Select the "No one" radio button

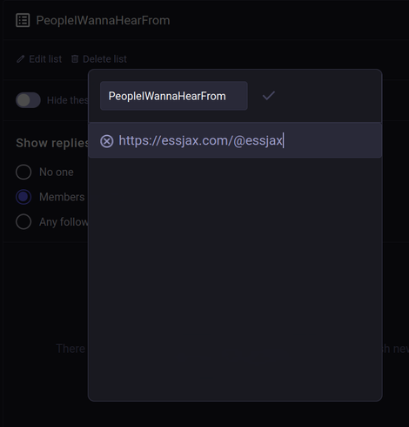click(x=23, y=172)
